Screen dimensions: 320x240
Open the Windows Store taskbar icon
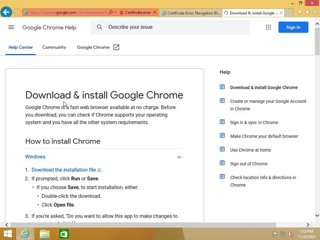[x=64, y=234]
